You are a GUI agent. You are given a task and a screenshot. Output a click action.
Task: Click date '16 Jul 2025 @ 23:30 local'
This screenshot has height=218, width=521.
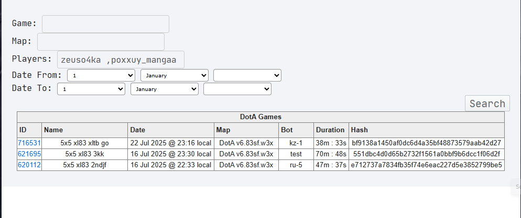[x=171, y=154]
